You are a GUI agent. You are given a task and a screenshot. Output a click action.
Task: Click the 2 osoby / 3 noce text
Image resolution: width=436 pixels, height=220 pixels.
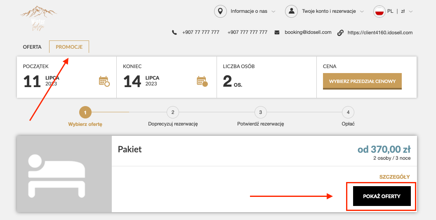pos(392,158)
